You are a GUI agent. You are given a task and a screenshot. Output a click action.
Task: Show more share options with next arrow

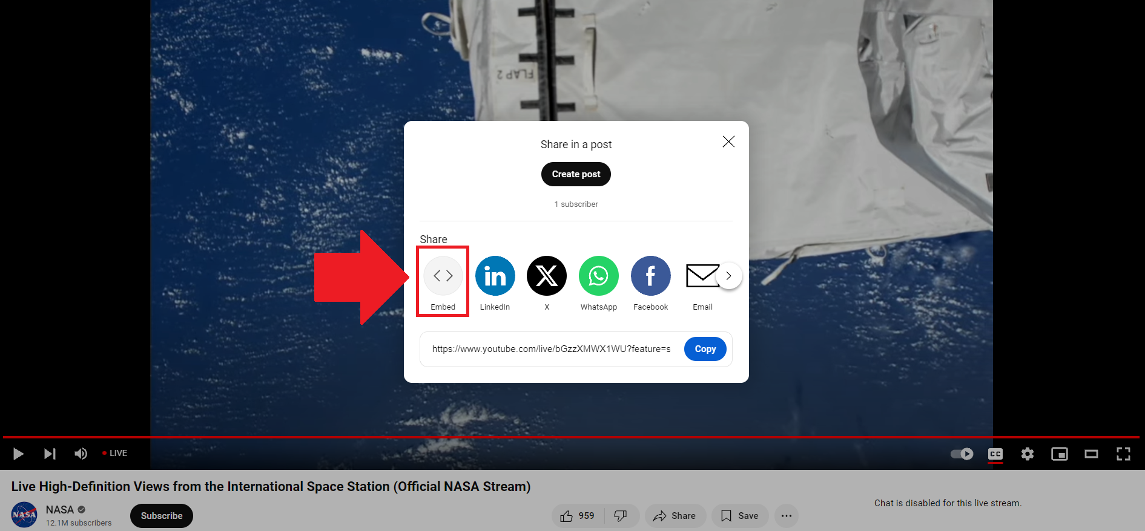tap(729, 276)
